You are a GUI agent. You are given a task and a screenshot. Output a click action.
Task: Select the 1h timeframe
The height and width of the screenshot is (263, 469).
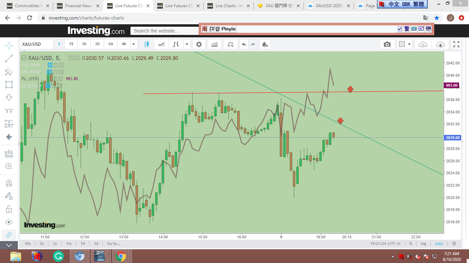tap(84, 44)
